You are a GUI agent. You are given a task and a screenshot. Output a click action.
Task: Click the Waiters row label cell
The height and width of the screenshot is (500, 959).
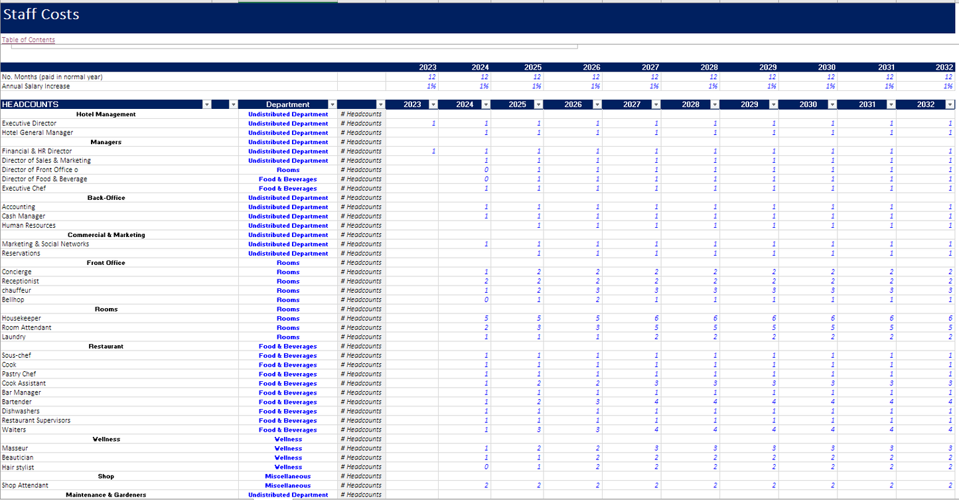(x=14, y=430)
